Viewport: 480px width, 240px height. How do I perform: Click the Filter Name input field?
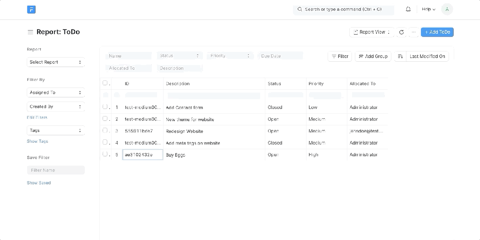tap(55, 170)
